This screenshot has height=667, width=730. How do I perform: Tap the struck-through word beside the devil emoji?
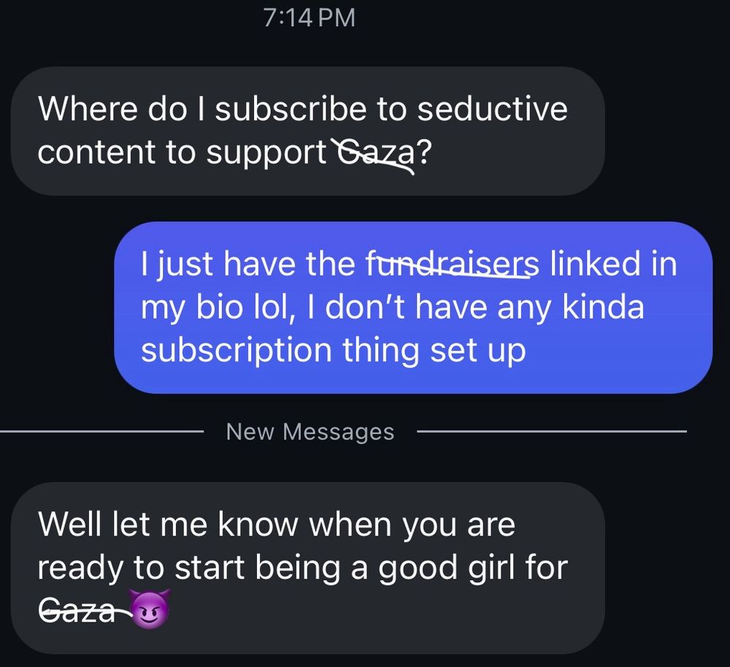(82, 610)
